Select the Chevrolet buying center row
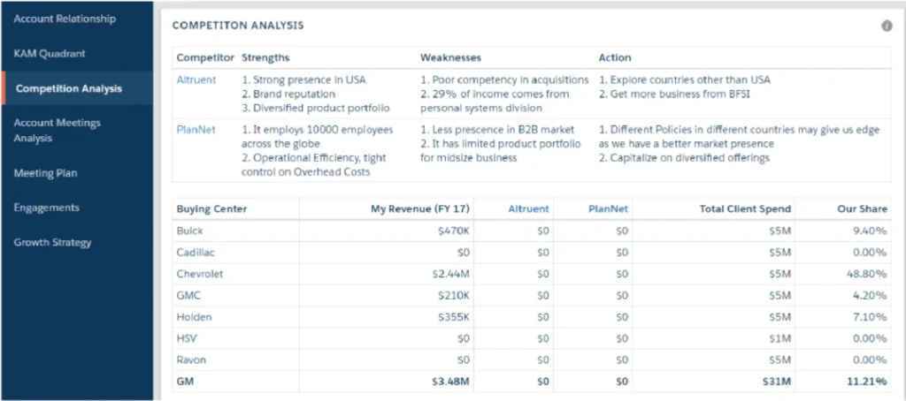The image size is (906, 401). pos(532,274)
